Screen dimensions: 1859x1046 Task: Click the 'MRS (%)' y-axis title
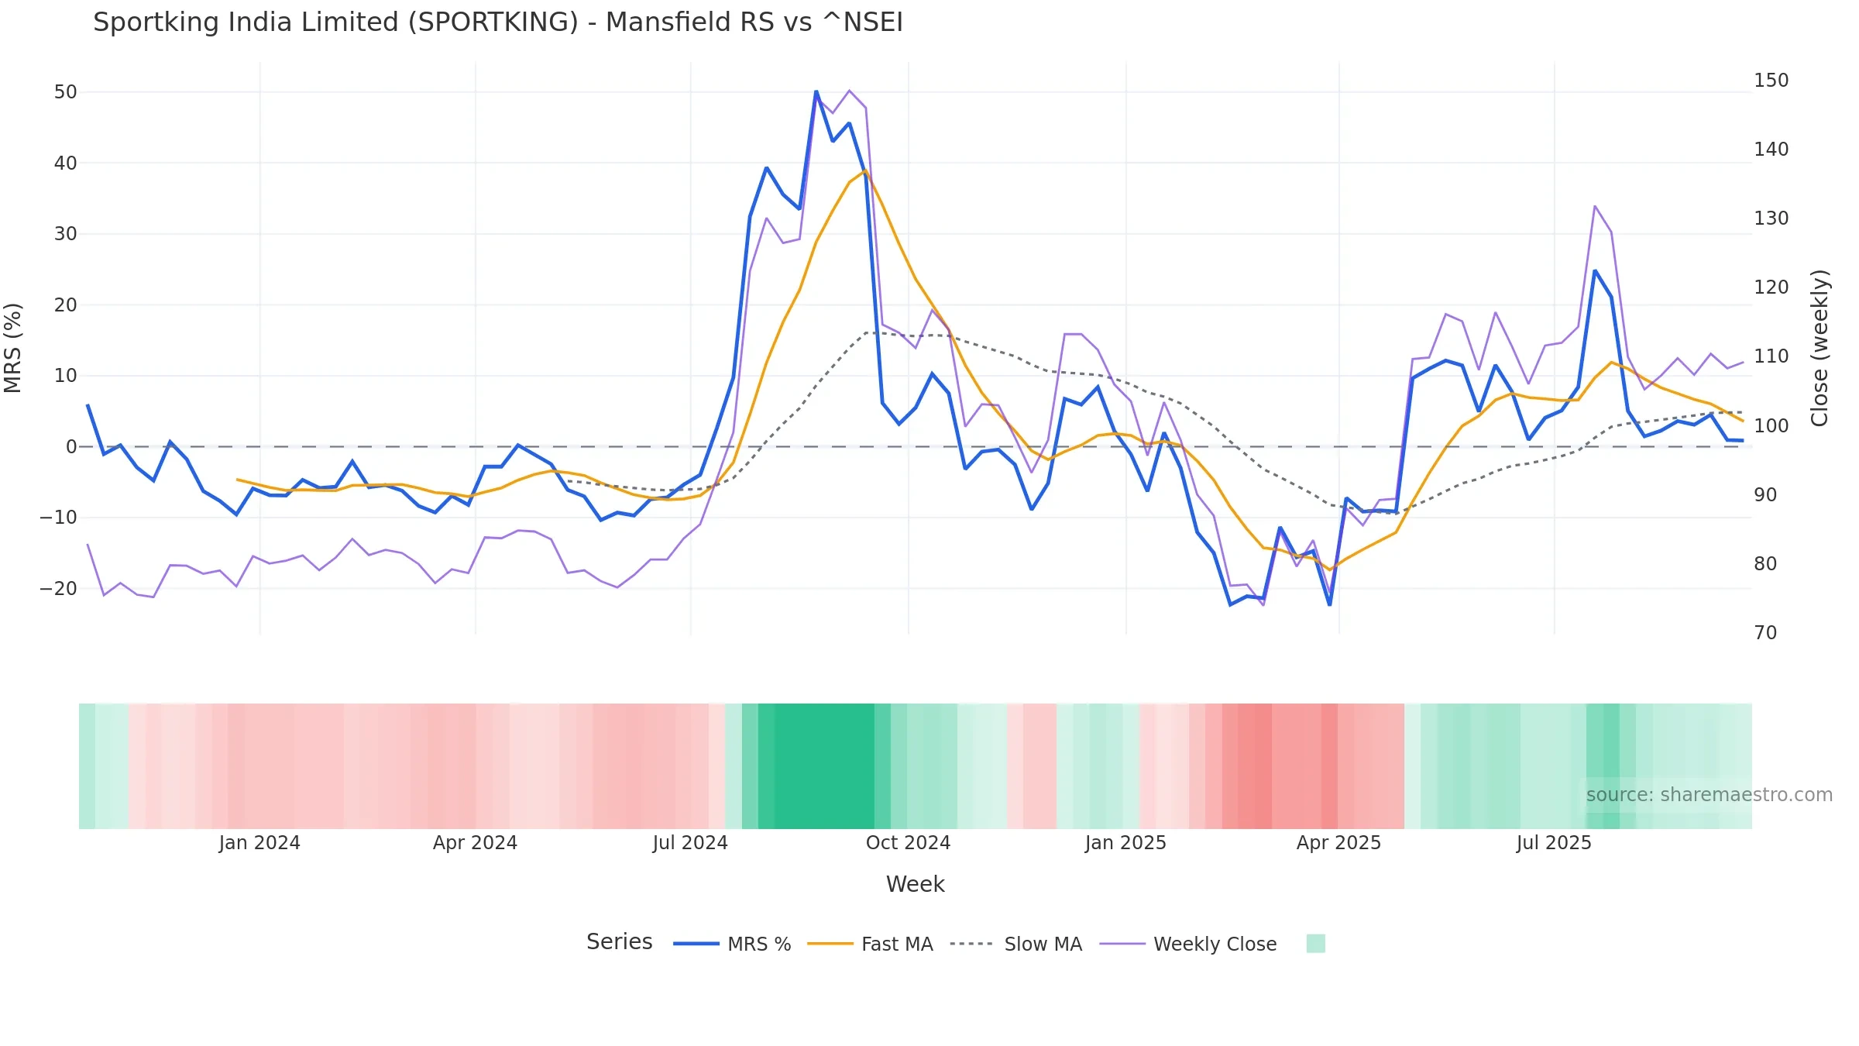pos(13,348)
